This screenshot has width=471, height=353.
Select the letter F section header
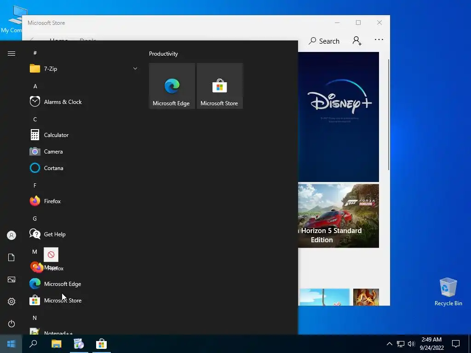tap(35, 185)
